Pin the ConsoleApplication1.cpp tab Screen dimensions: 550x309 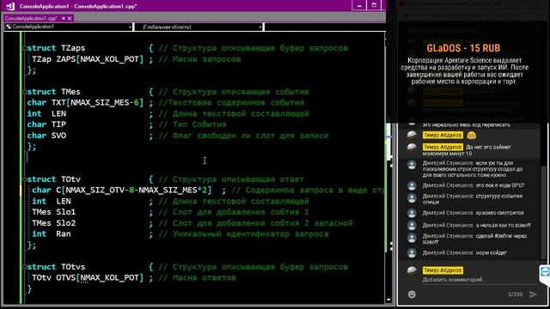pos(64,18)
